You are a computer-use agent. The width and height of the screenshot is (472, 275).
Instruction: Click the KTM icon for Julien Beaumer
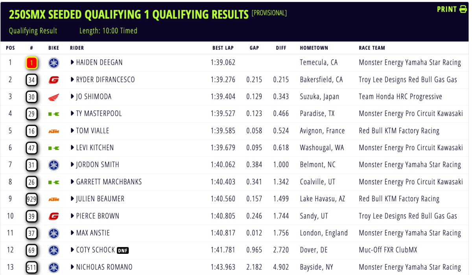pyautogui.click(x=53, y=199)
